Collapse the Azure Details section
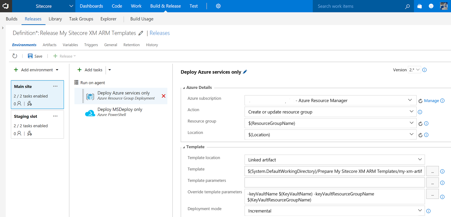Screen dimensions: 451x217 coord(184,88)
